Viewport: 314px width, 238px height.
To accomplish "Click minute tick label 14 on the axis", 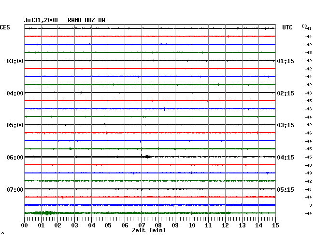I will [259, 225].
